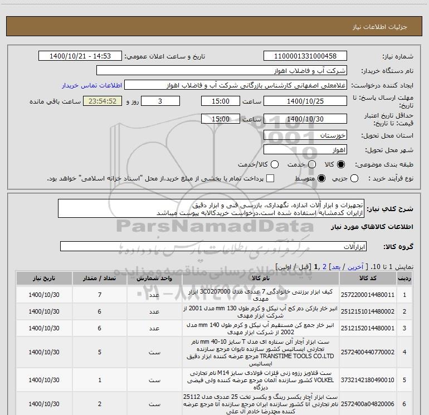Click product code 2572400a04820006
Viewport: 429px width, 415px height.
coord(368,404)
